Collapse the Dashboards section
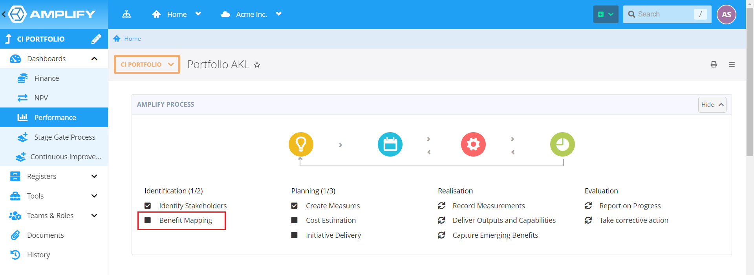The image size is (754, 275). [x=94, y=59]
